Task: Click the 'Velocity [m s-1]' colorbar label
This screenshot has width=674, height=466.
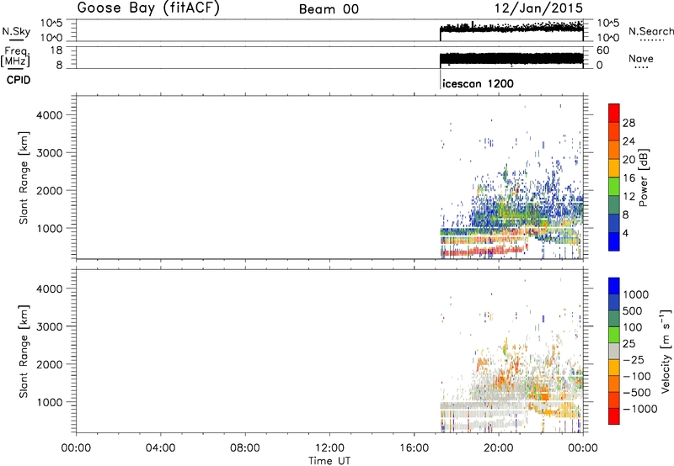Action: pos(666,351)
